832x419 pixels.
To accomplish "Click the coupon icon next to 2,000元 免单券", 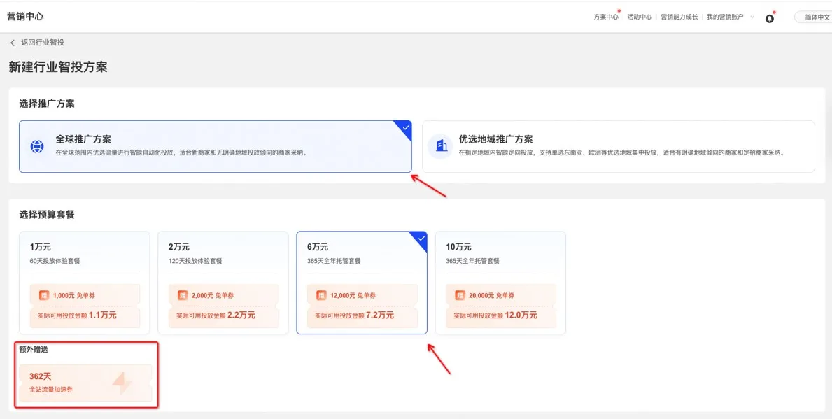I will tap(183, 296).
